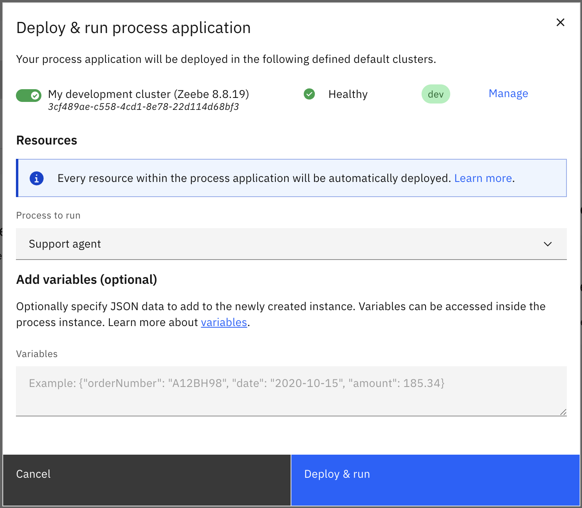Open the Manage cluster link

tap(508, 94)
